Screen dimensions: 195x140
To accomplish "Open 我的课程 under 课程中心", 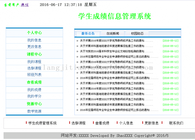I will (x=34, y=62).
